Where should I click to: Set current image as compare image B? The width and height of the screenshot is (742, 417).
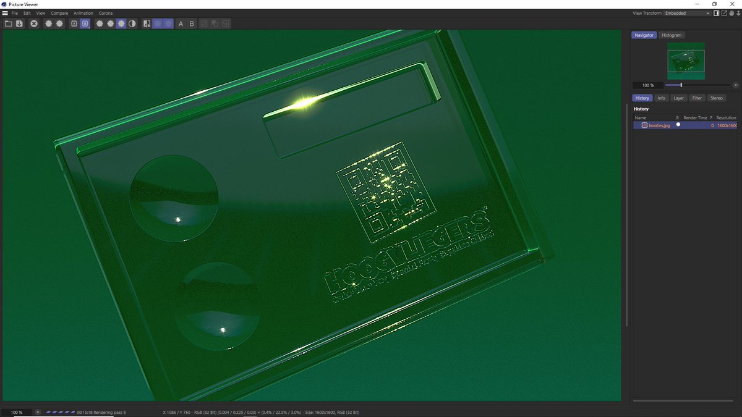tap(191, 23)
